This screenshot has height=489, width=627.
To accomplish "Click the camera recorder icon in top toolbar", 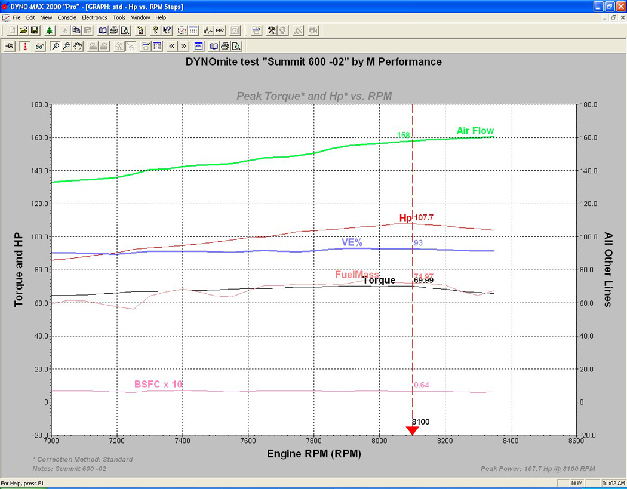I will pos(313,30).
